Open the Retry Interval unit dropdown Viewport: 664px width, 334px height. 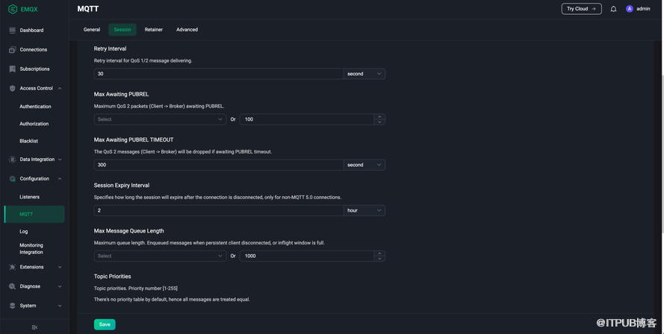click(364, 74)
